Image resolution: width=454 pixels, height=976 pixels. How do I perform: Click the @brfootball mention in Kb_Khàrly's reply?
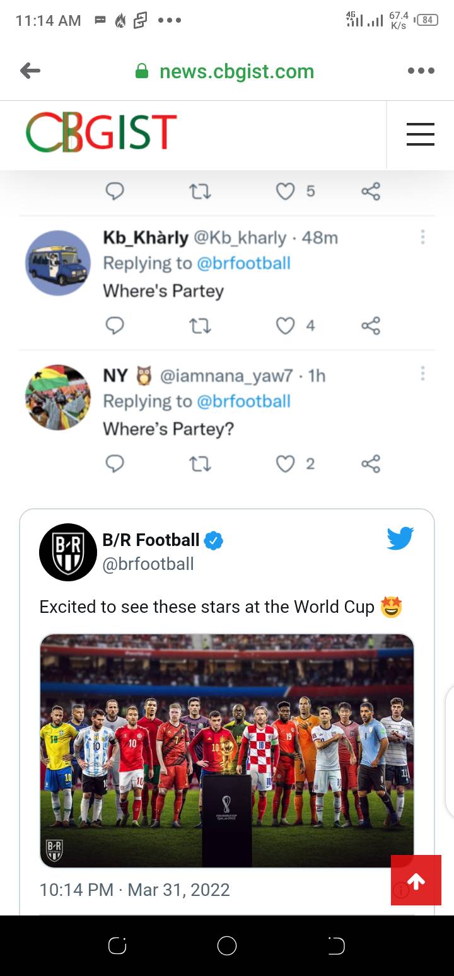243,263
